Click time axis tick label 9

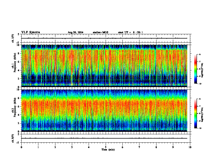(173, 147)
